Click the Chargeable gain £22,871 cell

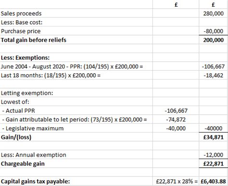click(214, 163)
